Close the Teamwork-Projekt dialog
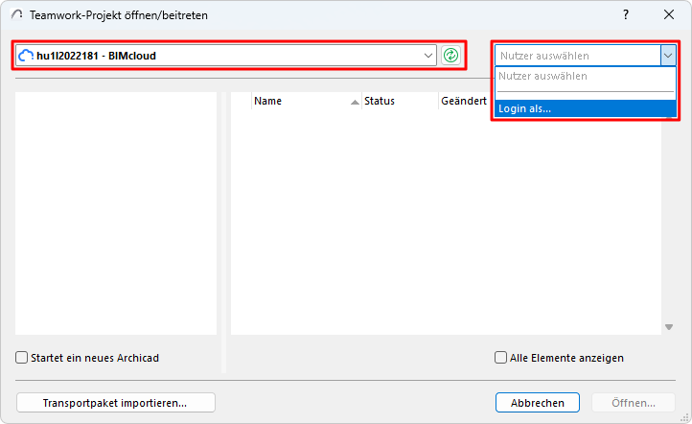 coord(669,15)
